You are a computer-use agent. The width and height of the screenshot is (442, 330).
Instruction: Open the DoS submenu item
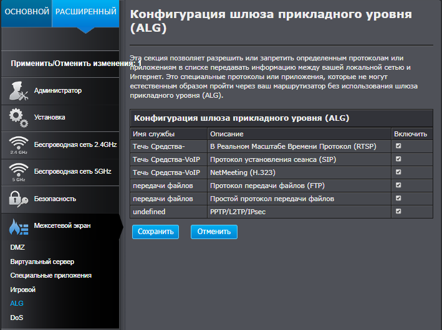pyautogui.click(x=17, y=318)
